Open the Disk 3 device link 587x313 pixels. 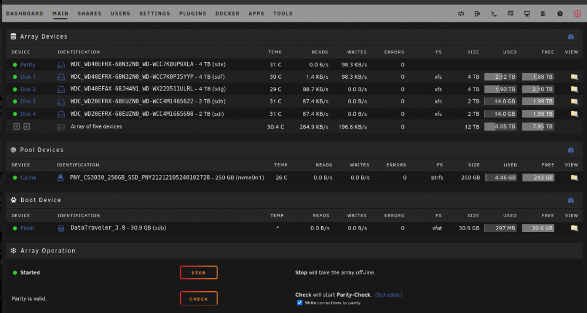point(28,102)
